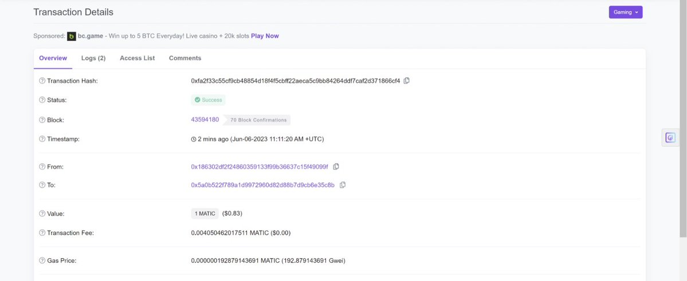Viewport: 687px width, 281px height.
Task: Open the floating side widget icon
Action: pos(670,138)
